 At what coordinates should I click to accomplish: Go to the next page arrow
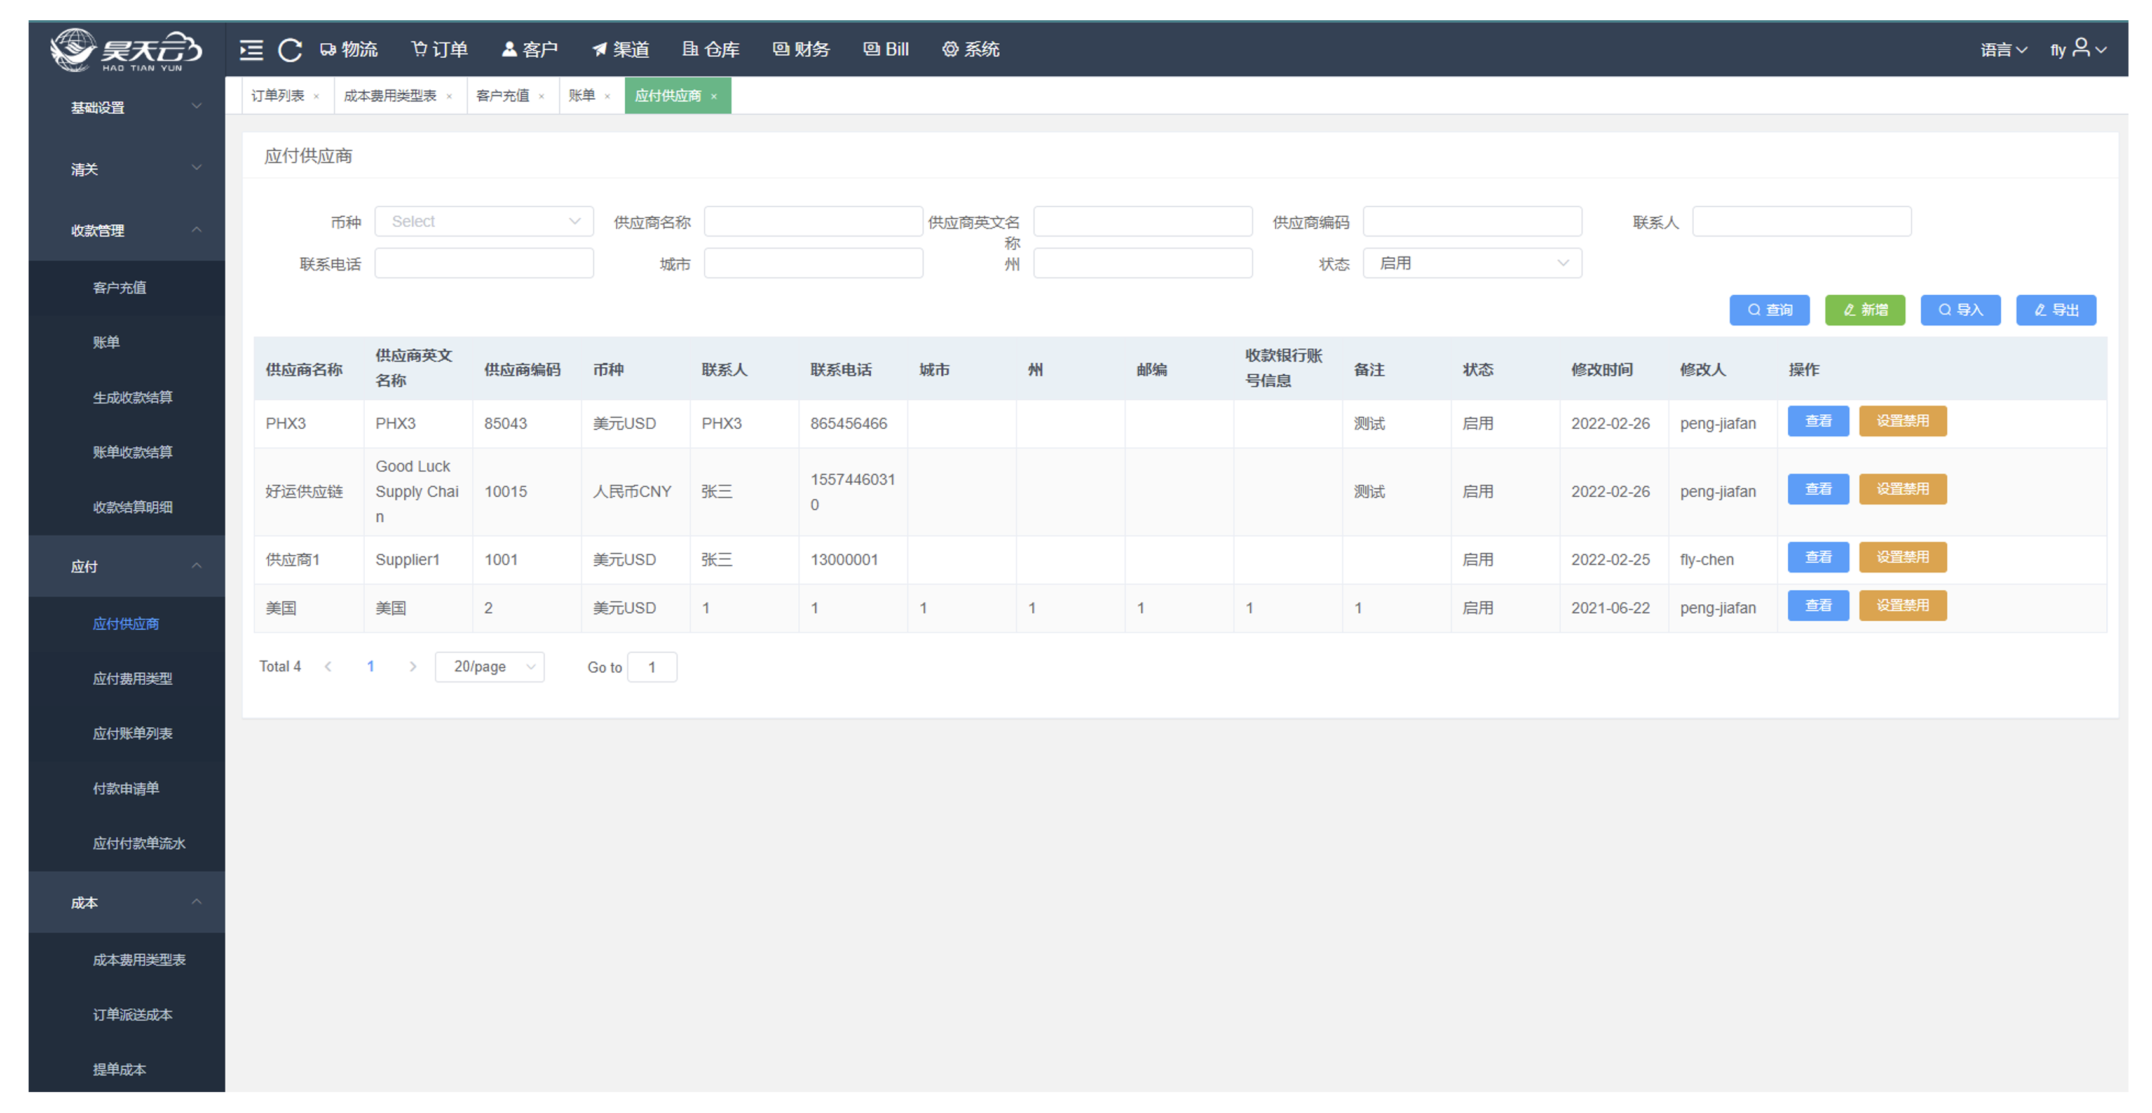tap(412, 667)
